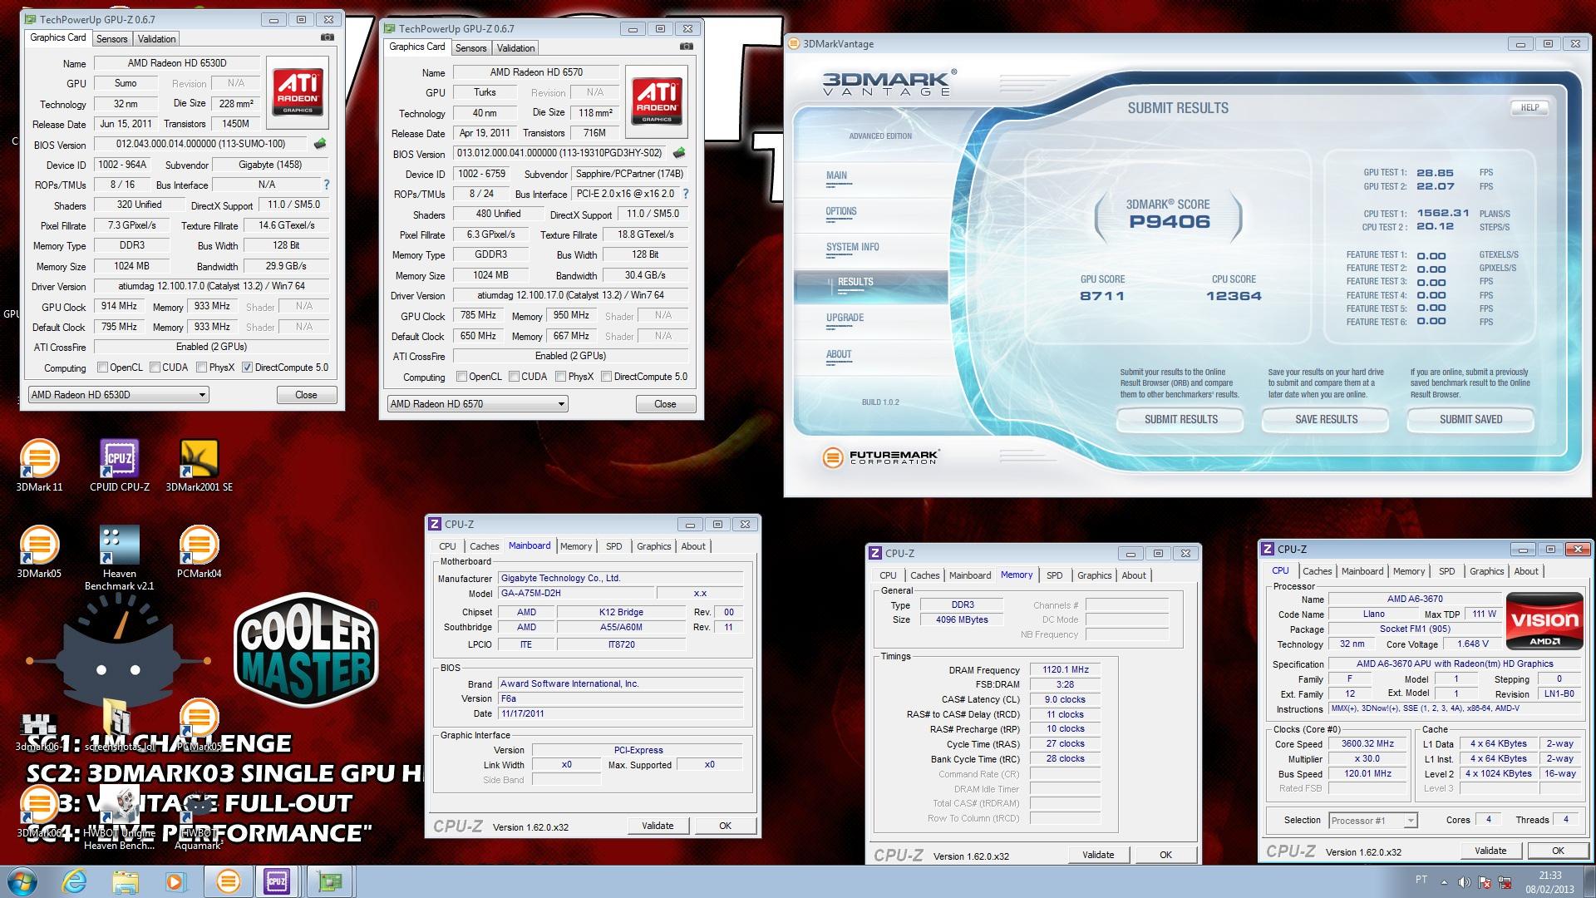Open Windows Explorer from the taskbar
The image size is (1596, 898).
[x=125, y=881]
